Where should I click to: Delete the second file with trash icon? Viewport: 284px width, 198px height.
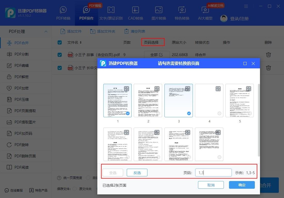point(269,68)
